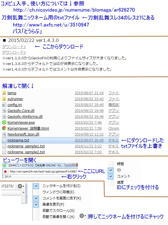Viewport: 168px width, 225px height.
Task: Toggle ニックネームを付ける(I) checkbox
Action: 36,186
